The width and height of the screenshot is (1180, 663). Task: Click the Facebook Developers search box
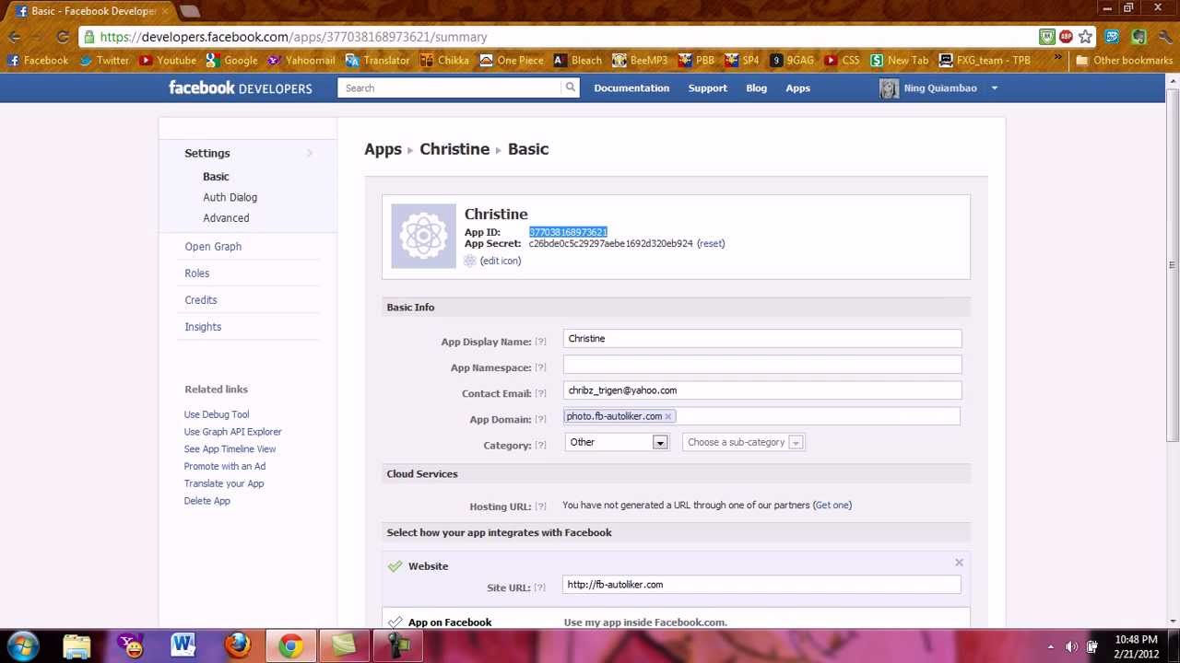tap(450, 87)
